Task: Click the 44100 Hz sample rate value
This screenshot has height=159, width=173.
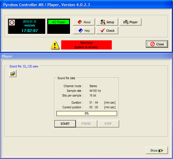Action: click(95, 91)
